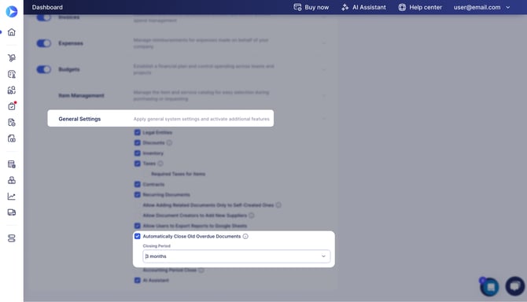This screenshot has height=302, width=527.
Task: Open the Closing Period 3 months dropdown
Action: [x=236, y=256]
